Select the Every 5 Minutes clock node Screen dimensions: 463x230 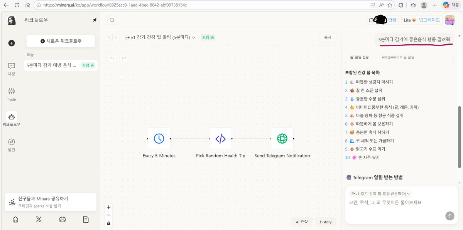tap(159, 139)
